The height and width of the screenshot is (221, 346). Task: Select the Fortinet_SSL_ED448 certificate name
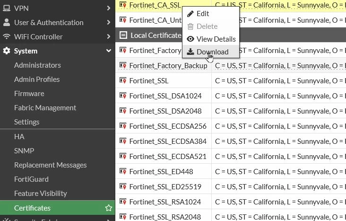click(x=161, y=171)
